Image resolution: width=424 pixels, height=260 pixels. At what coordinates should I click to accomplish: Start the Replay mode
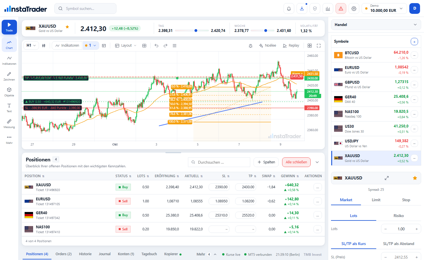pos(291,45)
